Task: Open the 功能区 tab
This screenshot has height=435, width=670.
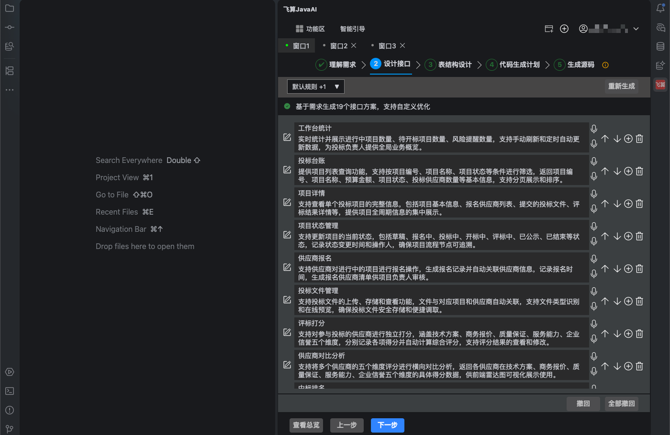Action: coord(310,29)
